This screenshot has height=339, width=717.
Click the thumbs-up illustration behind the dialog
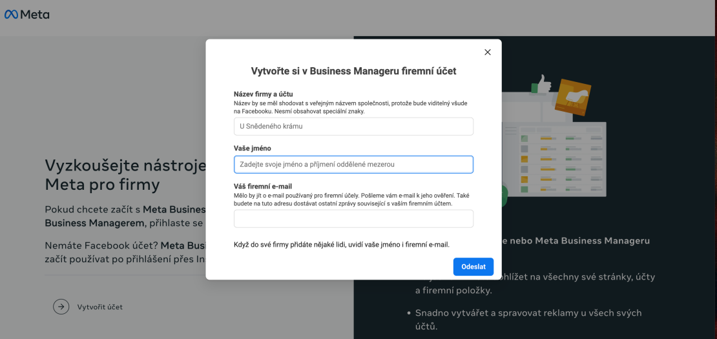pyautogui.click(x=541, y=85)
